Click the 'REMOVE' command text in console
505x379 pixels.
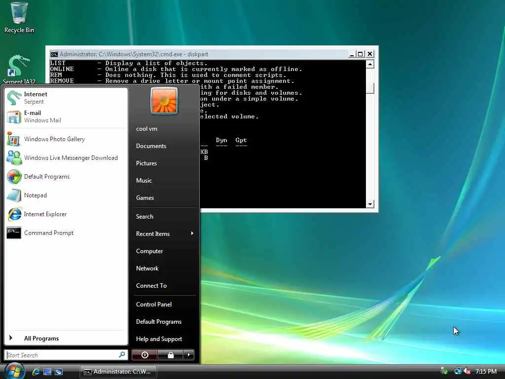click(62, 80)
